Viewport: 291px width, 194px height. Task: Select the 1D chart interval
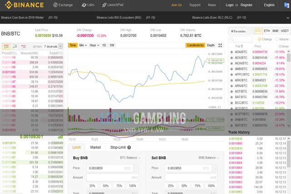pyautogui.click(x=104, y=45)
